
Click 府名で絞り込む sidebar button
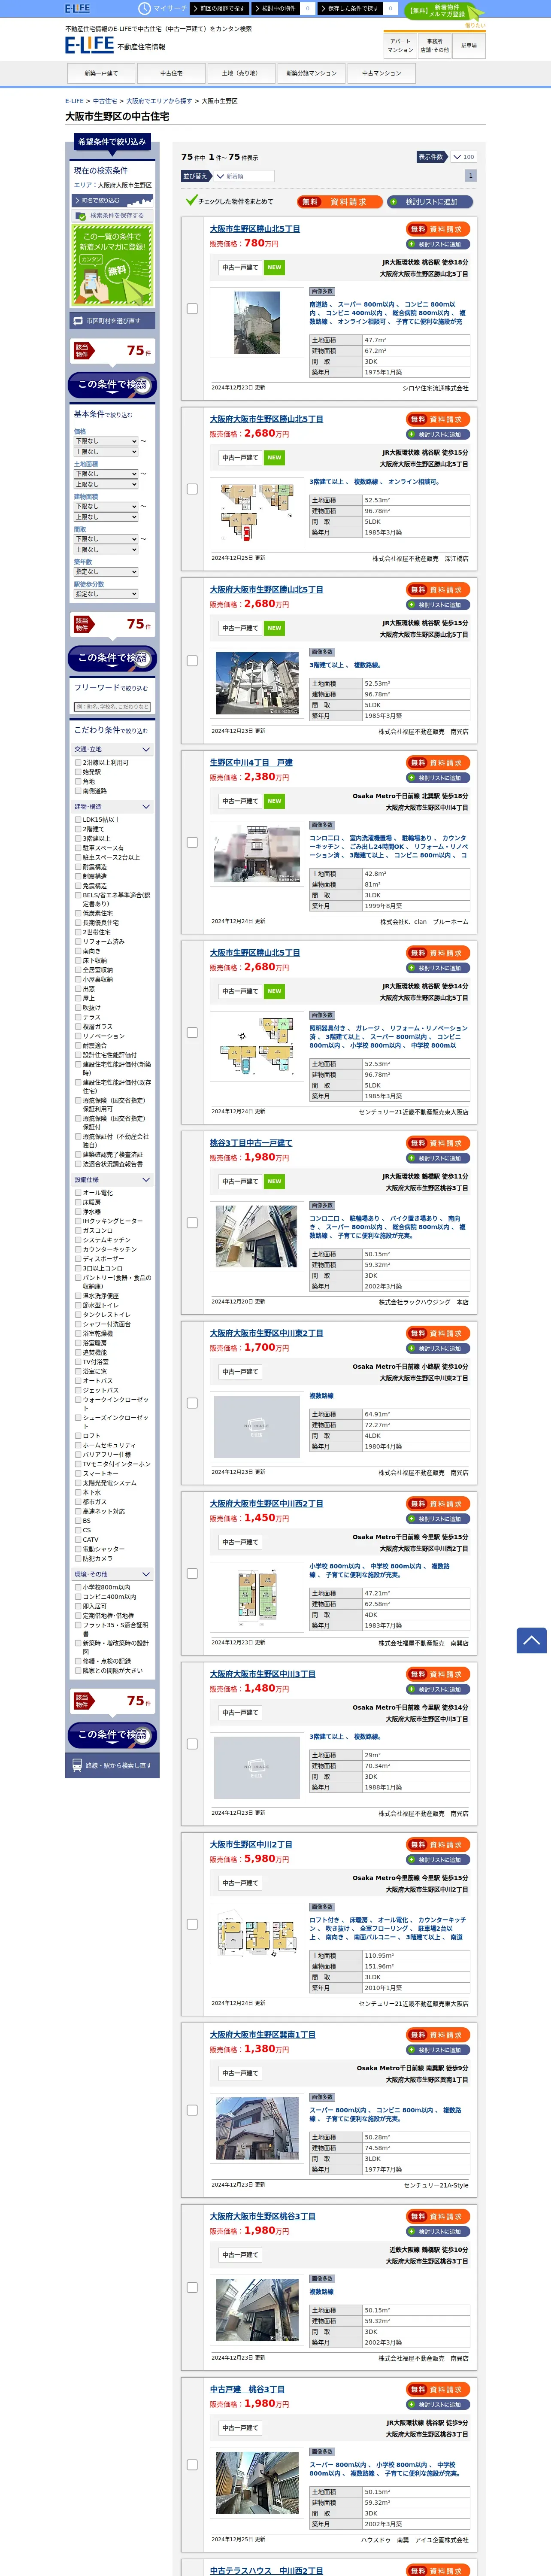click(x=112, y=200)
